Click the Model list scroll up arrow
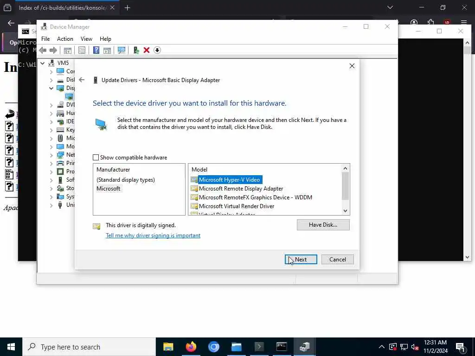The height and width of the screenshot is (356, 475). point(345,168)
